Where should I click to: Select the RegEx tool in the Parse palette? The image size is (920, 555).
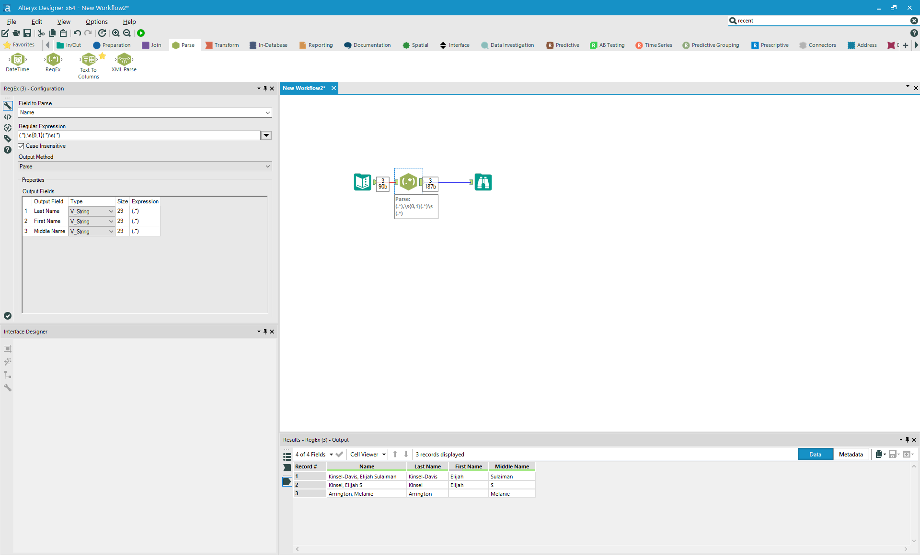coord(53,60)
